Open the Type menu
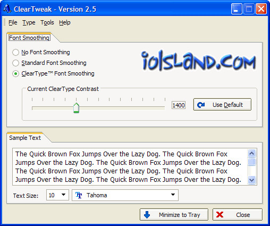Image resolution: width=270 pixels, height=226 pixels. pos(29,22)
